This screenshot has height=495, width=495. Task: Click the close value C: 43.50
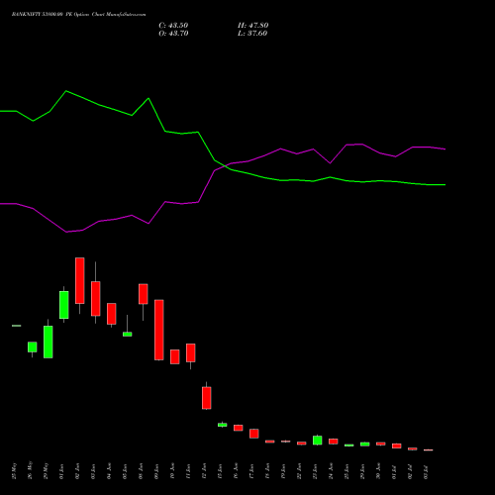pos(173,26)
